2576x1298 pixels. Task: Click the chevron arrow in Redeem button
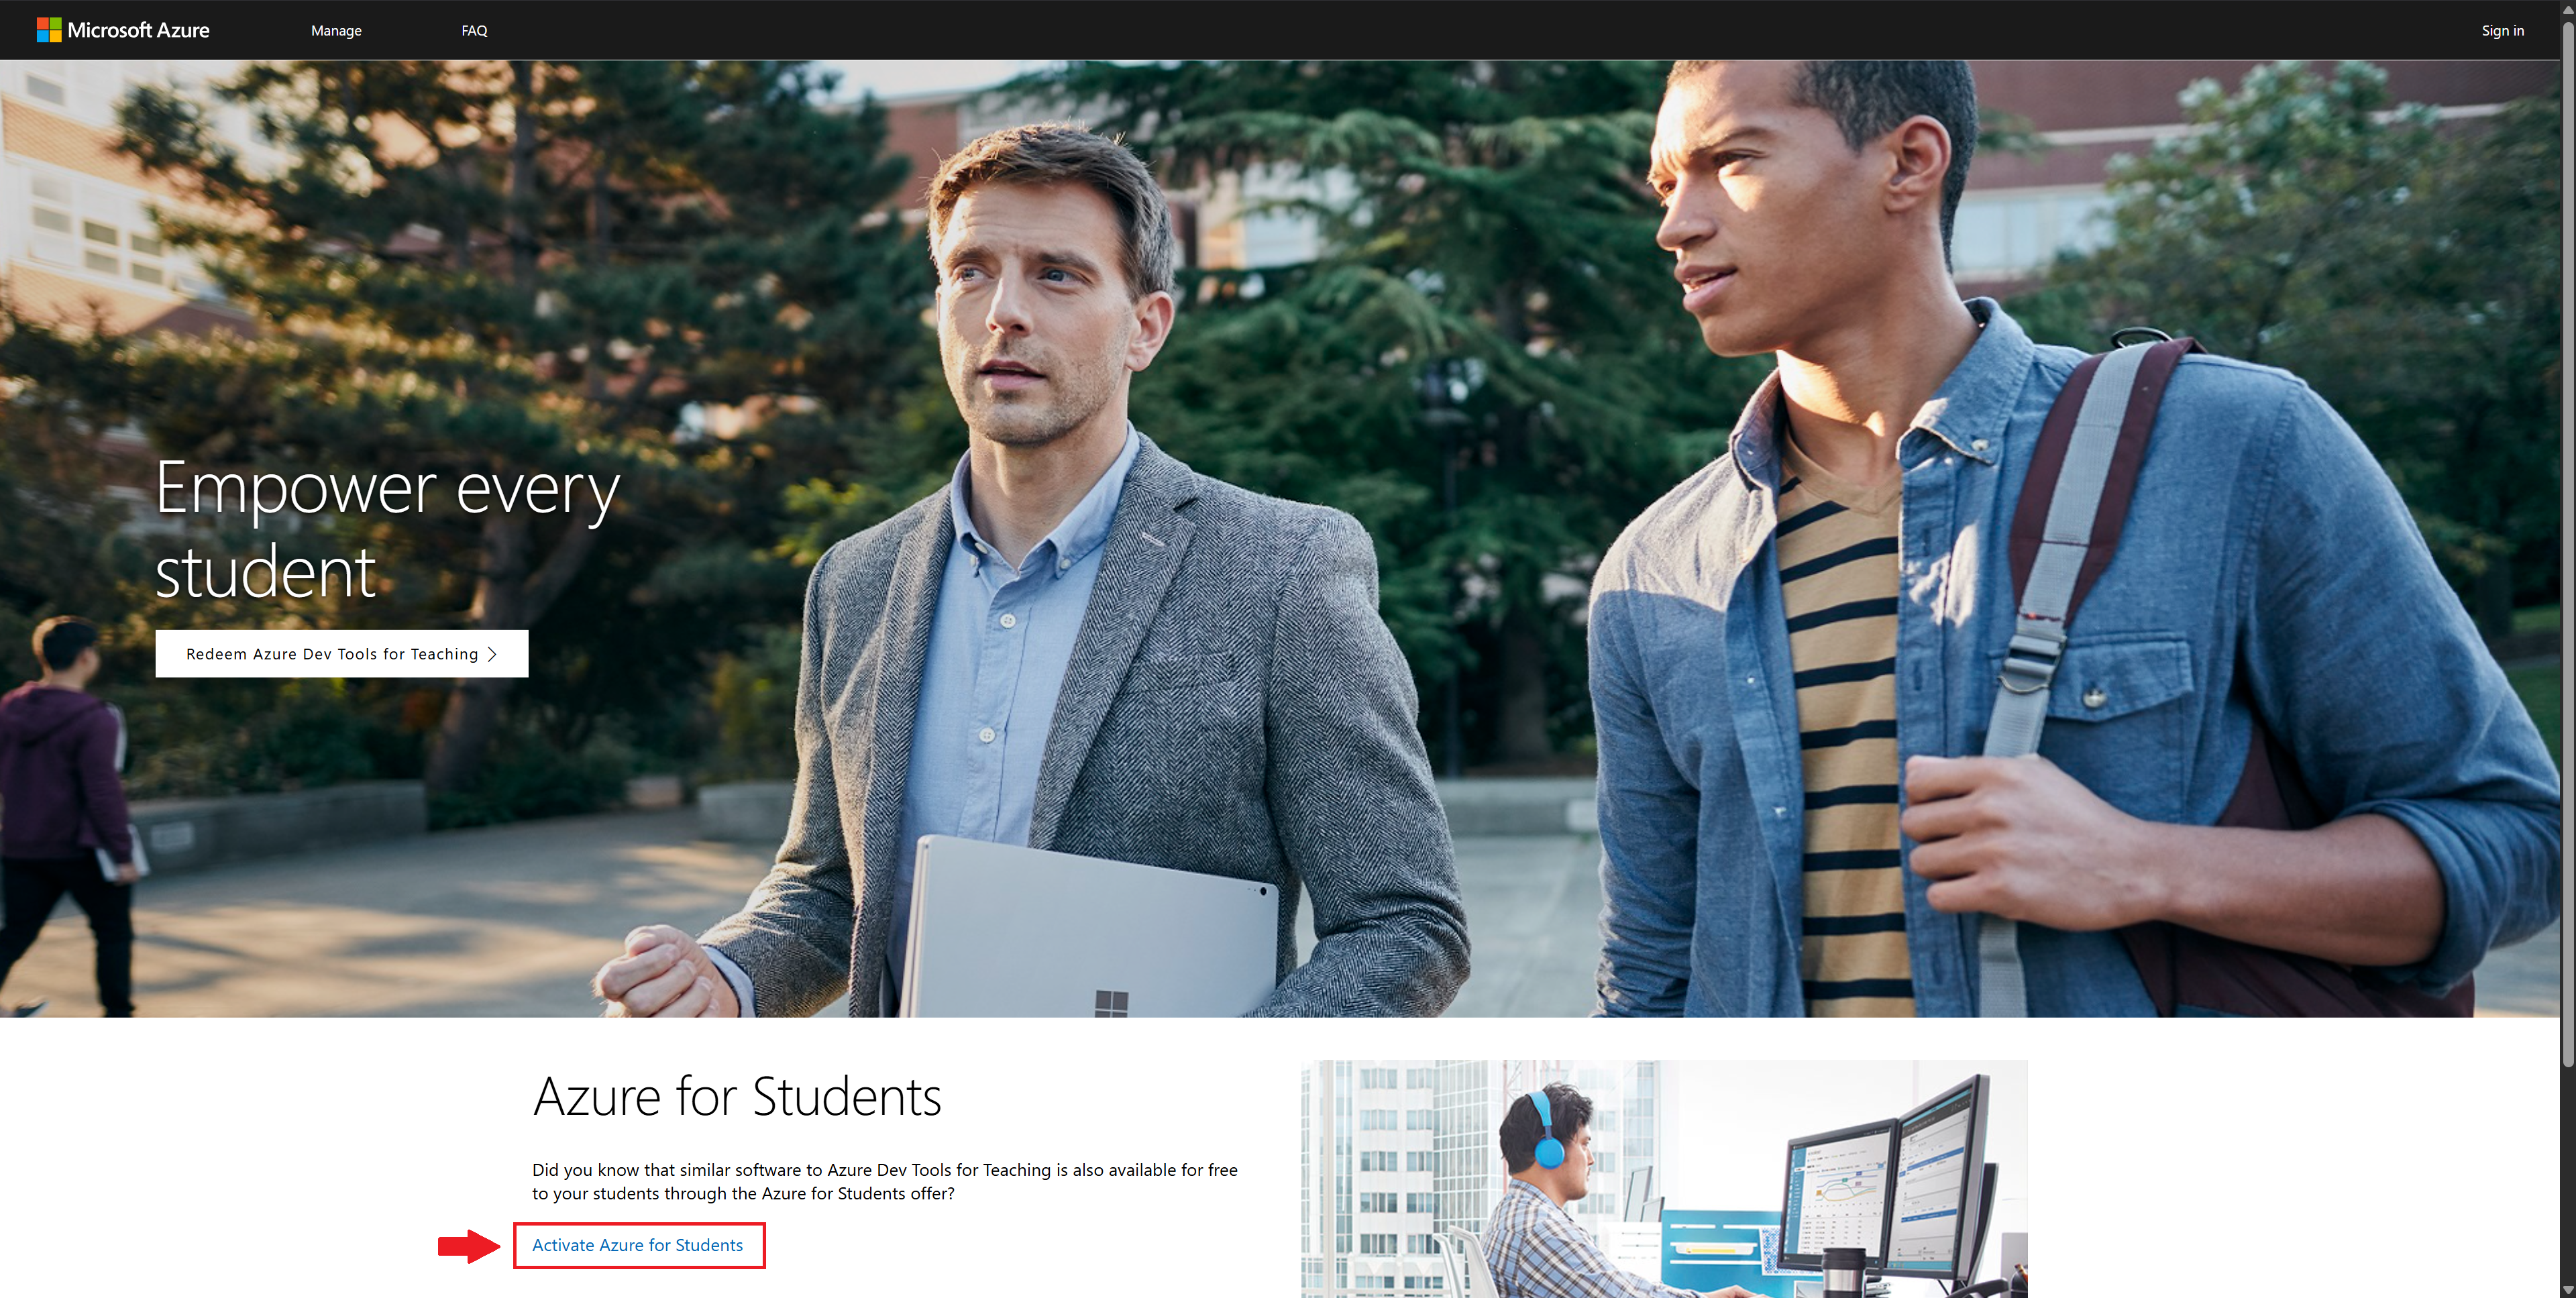(492, 654)
